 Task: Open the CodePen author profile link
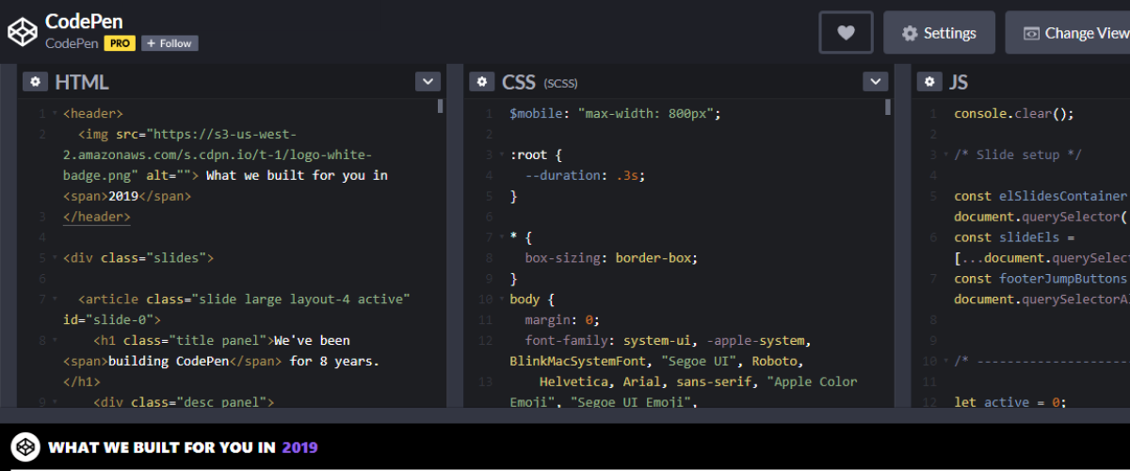[72, 43]
